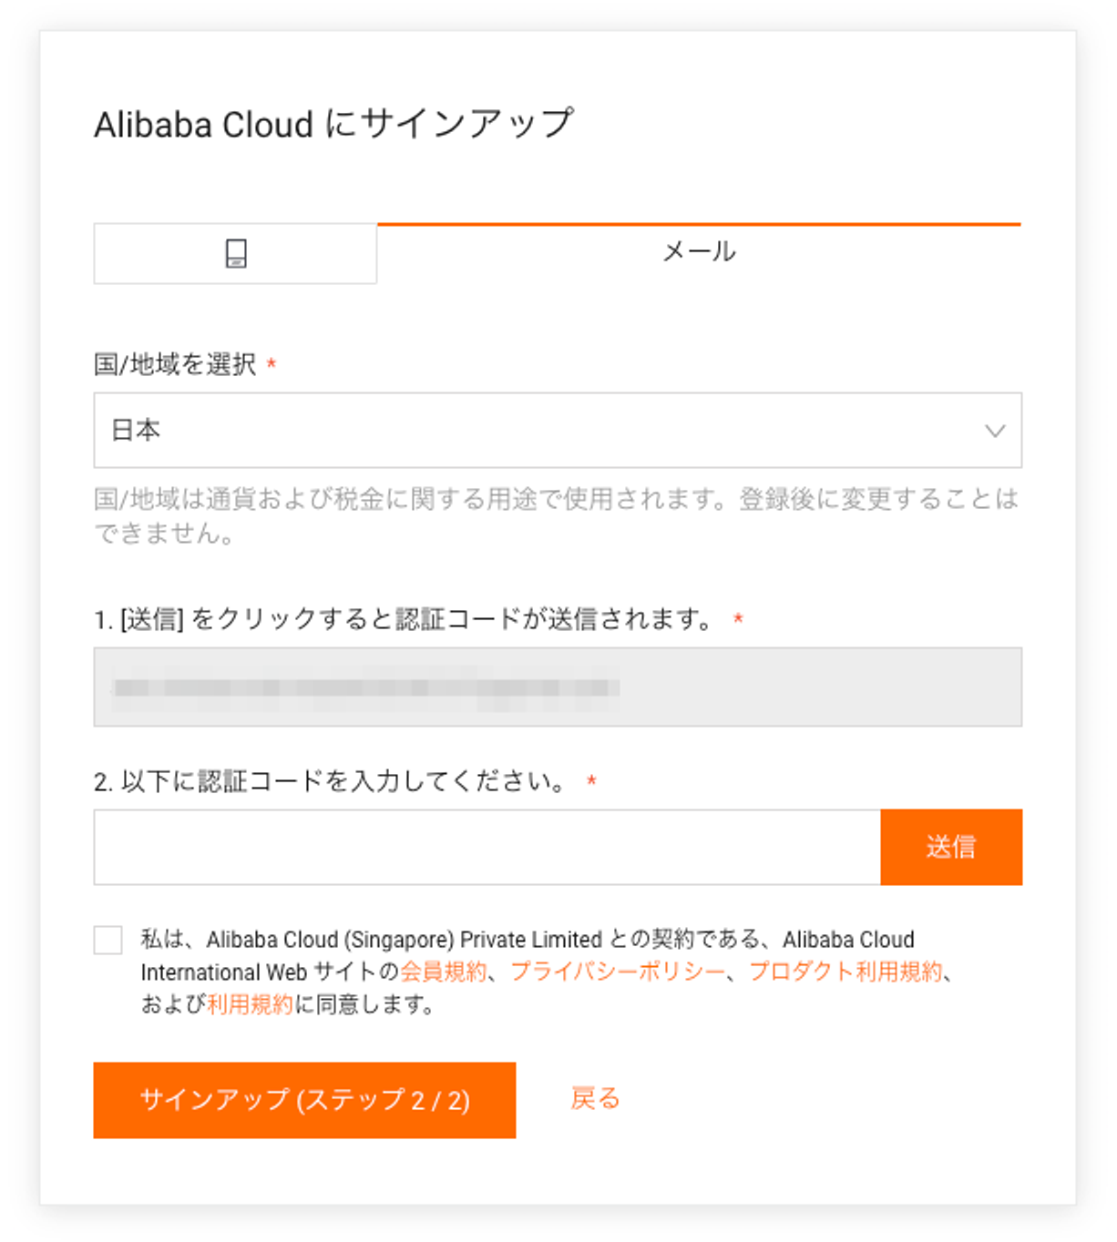
Task: Click the grey currency and tax notice text
Action: [556, 515]
